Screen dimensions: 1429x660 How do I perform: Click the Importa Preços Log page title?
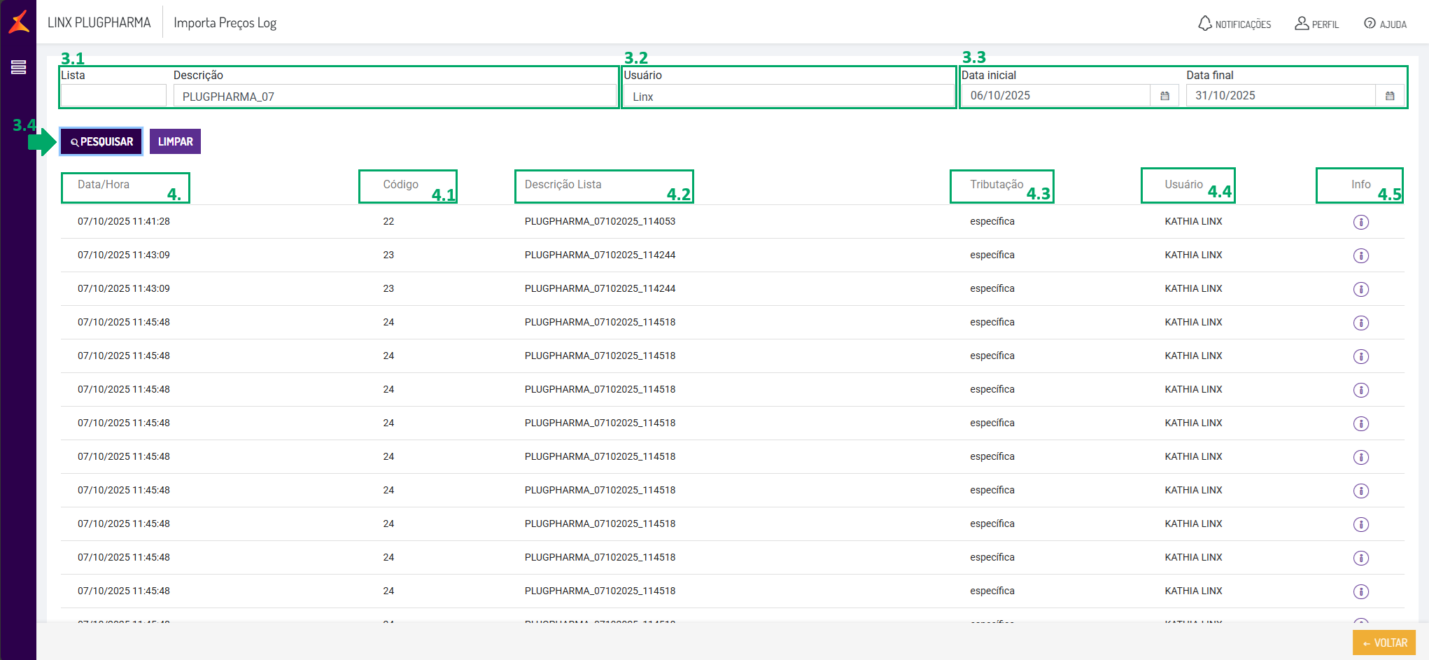[225, 23]
